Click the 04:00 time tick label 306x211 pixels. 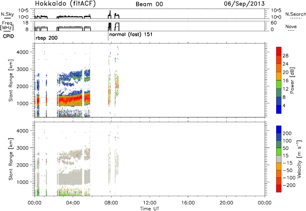(x=73, y=203)
